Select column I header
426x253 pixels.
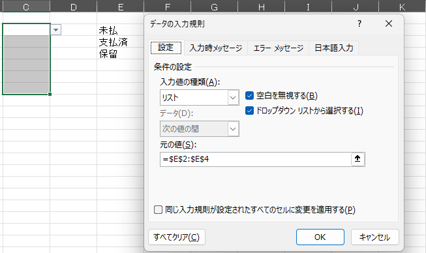coord(309,7)
